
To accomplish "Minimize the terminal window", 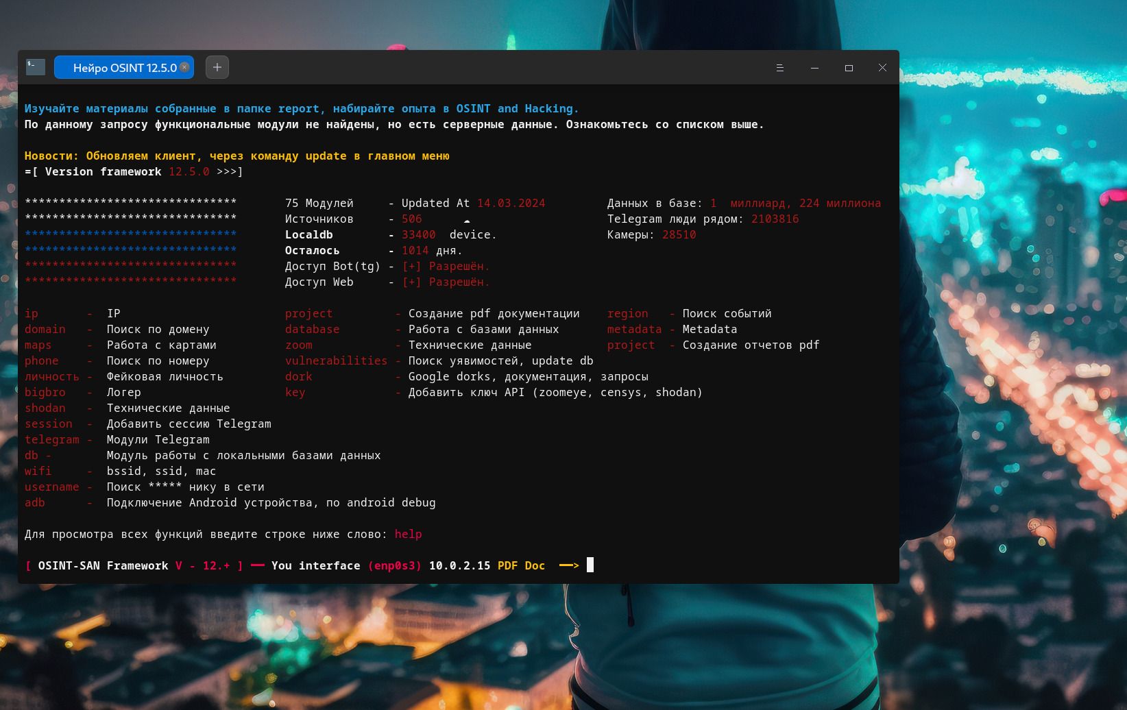I will coord(814,68).
